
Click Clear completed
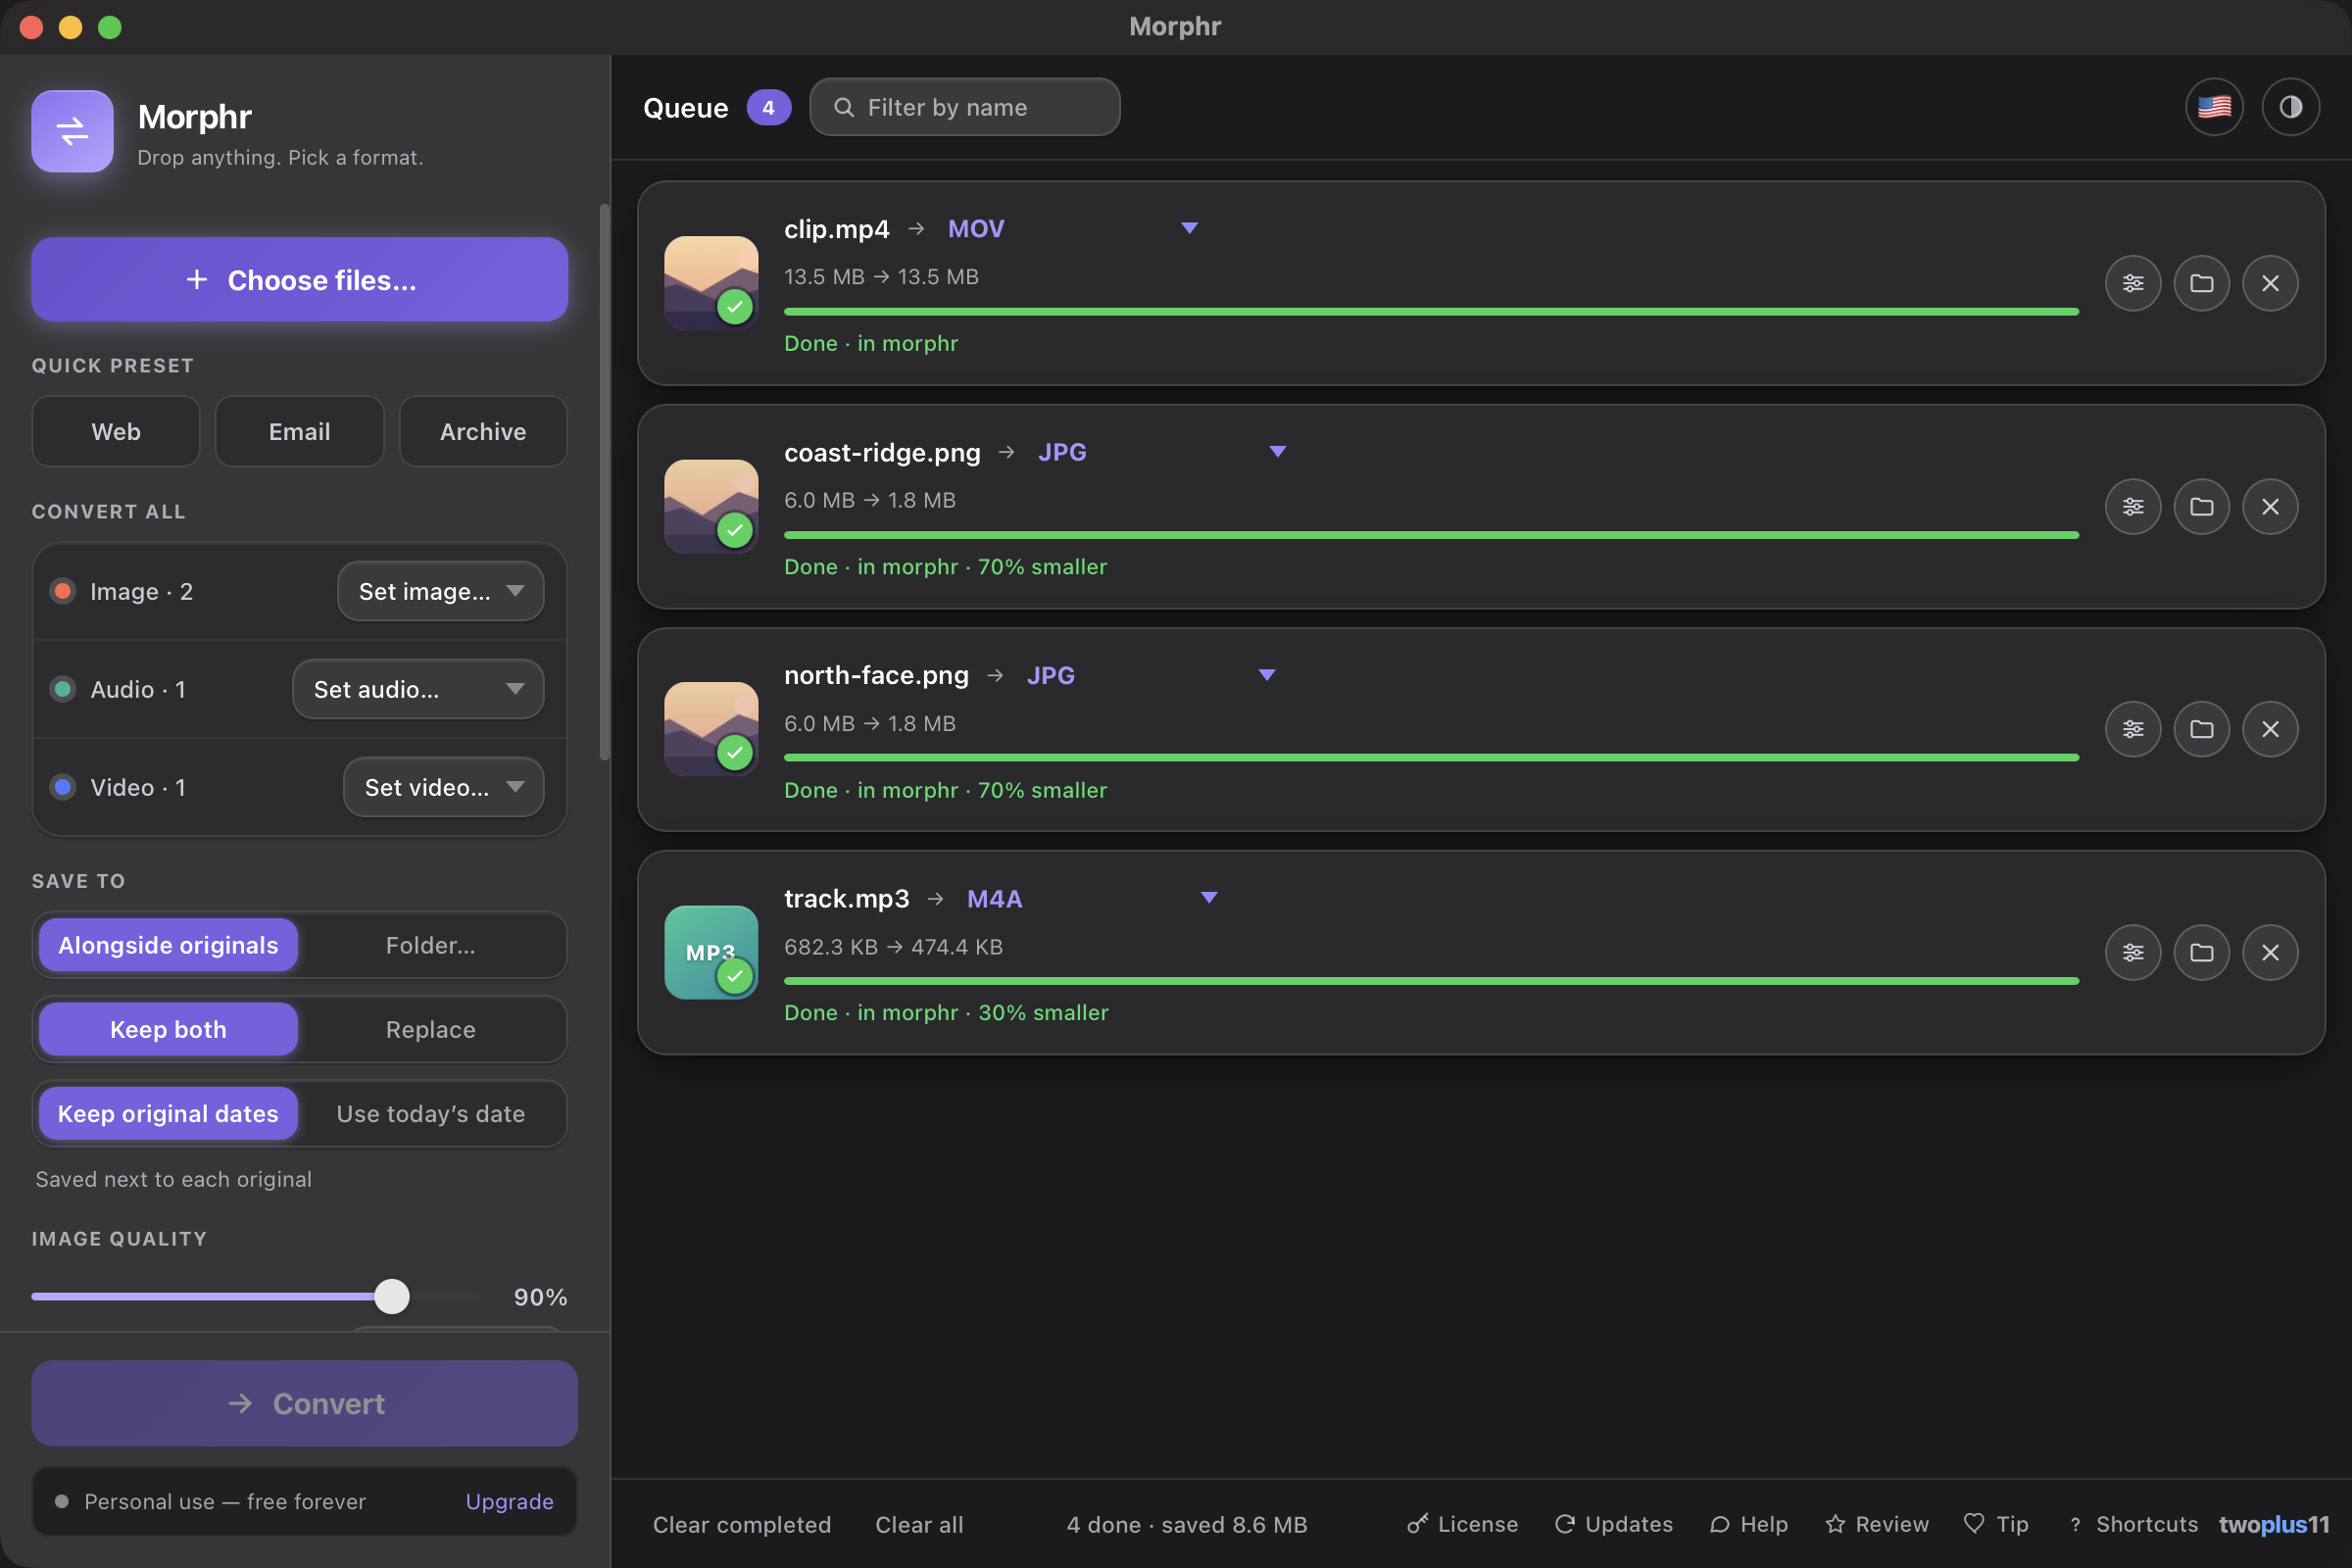click(742, 1524)
